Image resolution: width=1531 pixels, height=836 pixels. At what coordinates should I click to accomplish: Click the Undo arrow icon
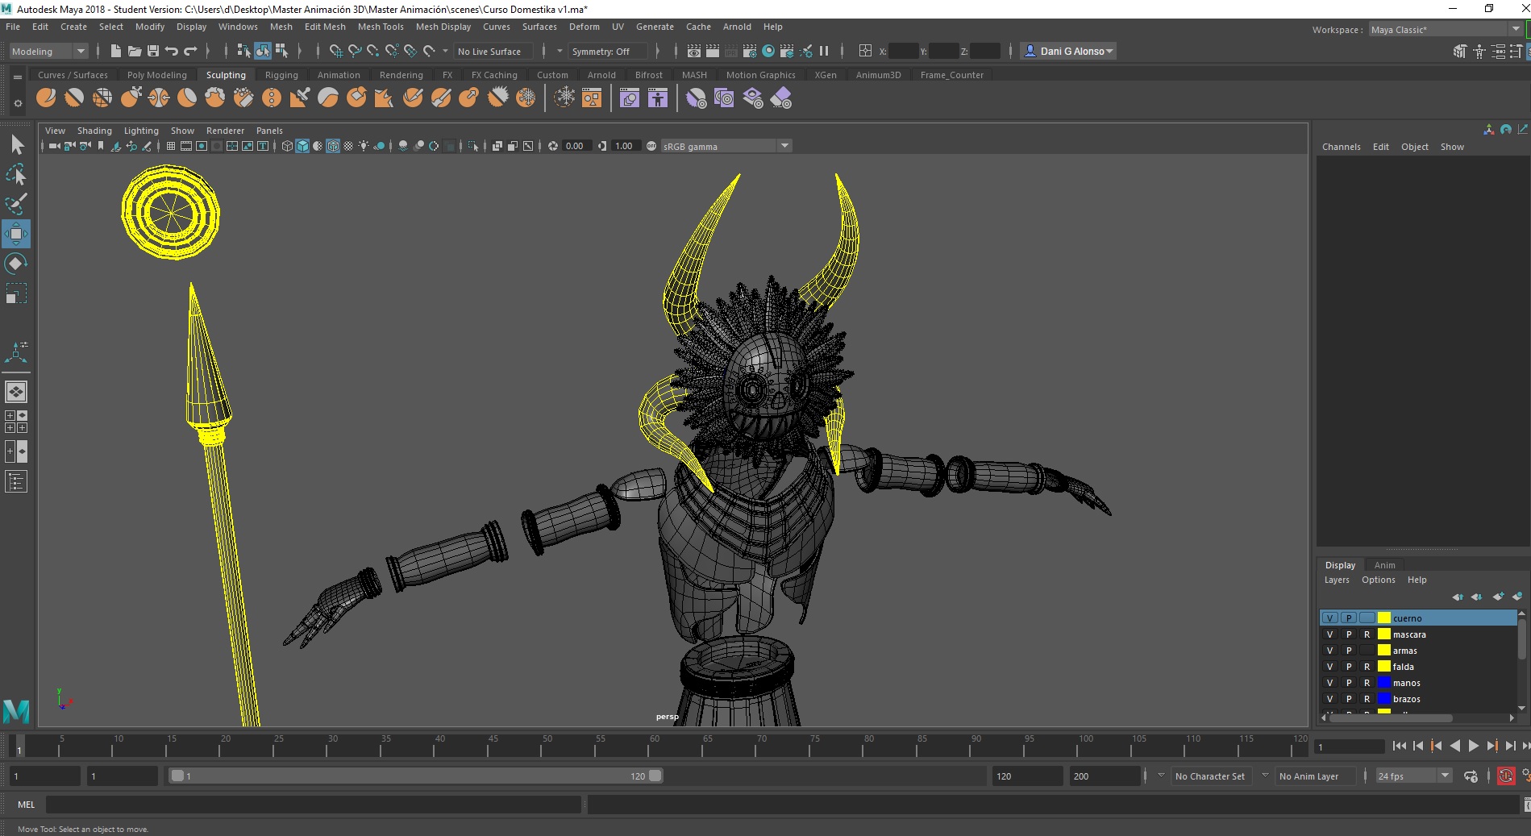(172, 51)
